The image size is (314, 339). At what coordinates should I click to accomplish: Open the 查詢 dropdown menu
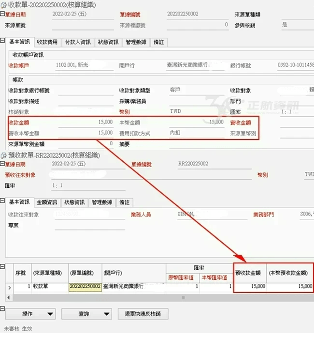pos(87,314)
